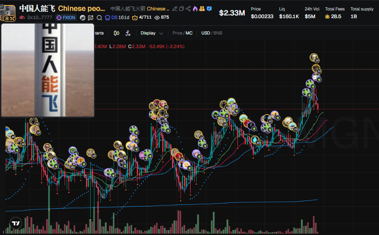Click the token avatar thumbnail in header
The image size is (379, 235).
click(8, 13)
